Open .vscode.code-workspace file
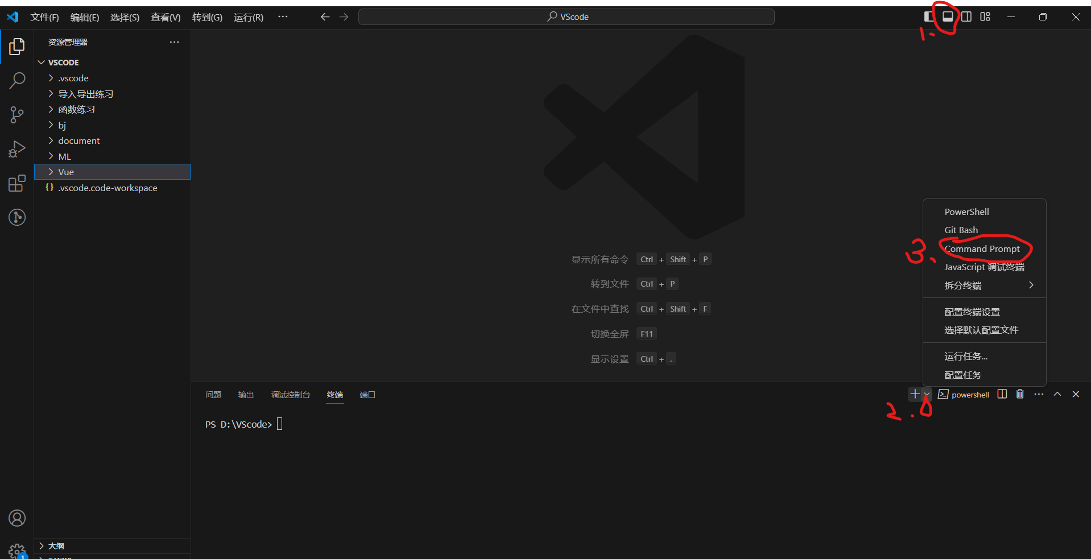 tap(112, 188)
